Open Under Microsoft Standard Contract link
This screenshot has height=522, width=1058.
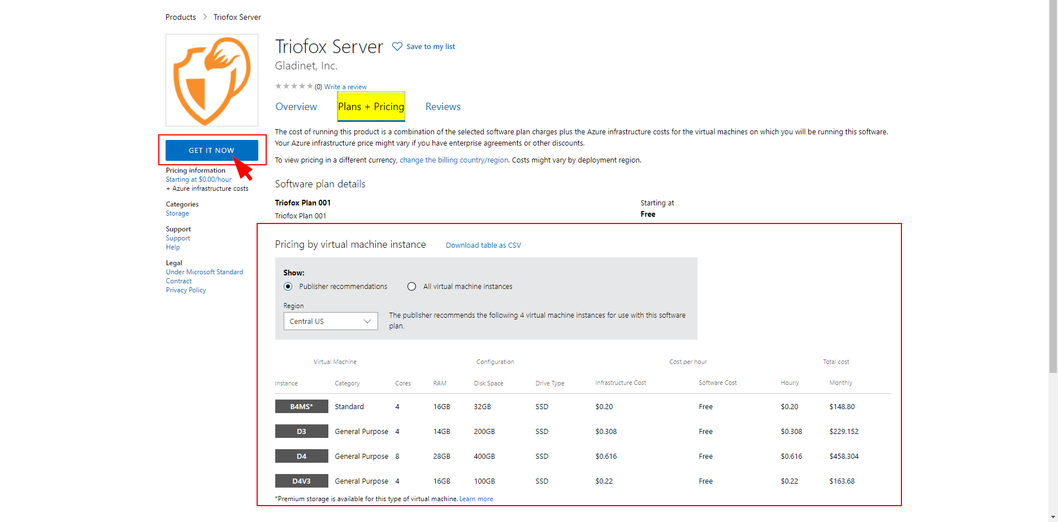click(x=205, y=277)
